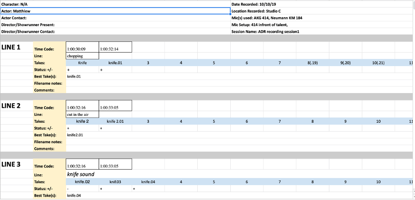Select 'Time Code:' label in Line 1
This screenshot has width=415, height=200.
click(49, 47)
